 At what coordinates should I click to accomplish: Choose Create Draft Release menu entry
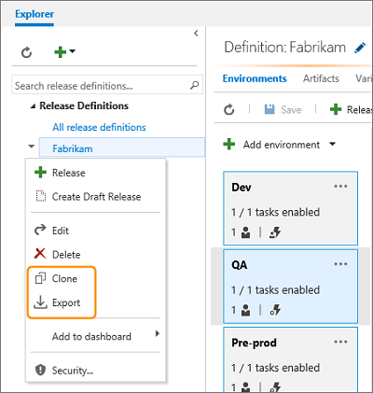point(96,197)
